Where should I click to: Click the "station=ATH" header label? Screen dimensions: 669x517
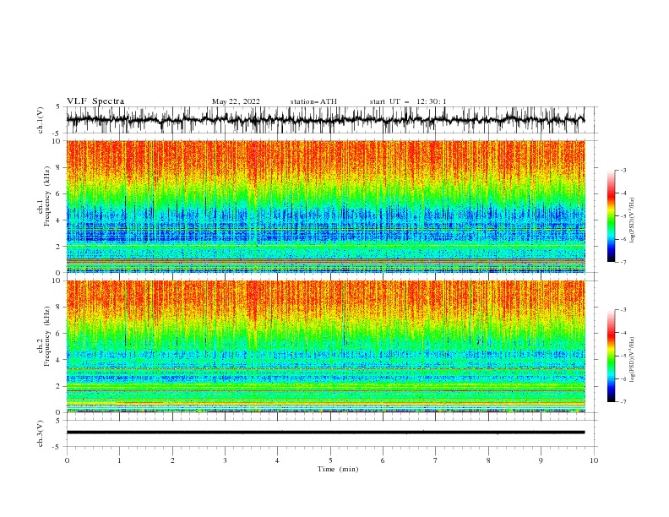(313, 101)
